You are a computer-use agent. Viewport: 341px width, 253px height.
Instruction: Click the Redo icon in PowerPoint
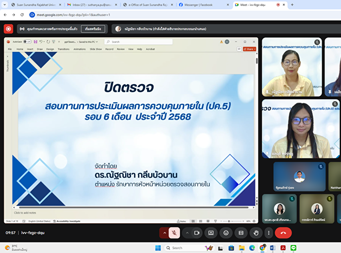(x=48, y=42)
